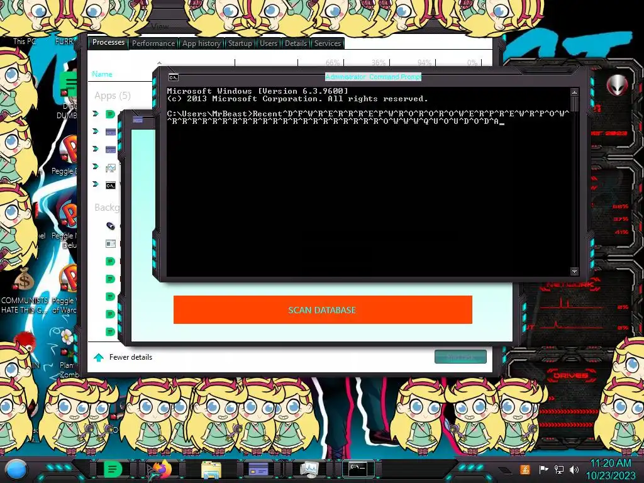Viewport: 644px width, 483px height.
Task: Click the Command Prompt scrollbar thumb
Action: click(574, 104)
